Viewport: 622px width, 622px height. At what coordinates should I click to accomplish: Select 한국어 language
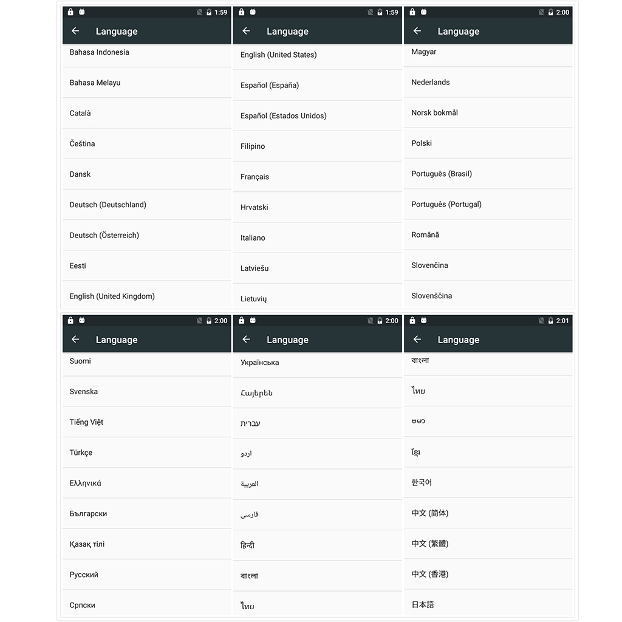click(488, 482)
